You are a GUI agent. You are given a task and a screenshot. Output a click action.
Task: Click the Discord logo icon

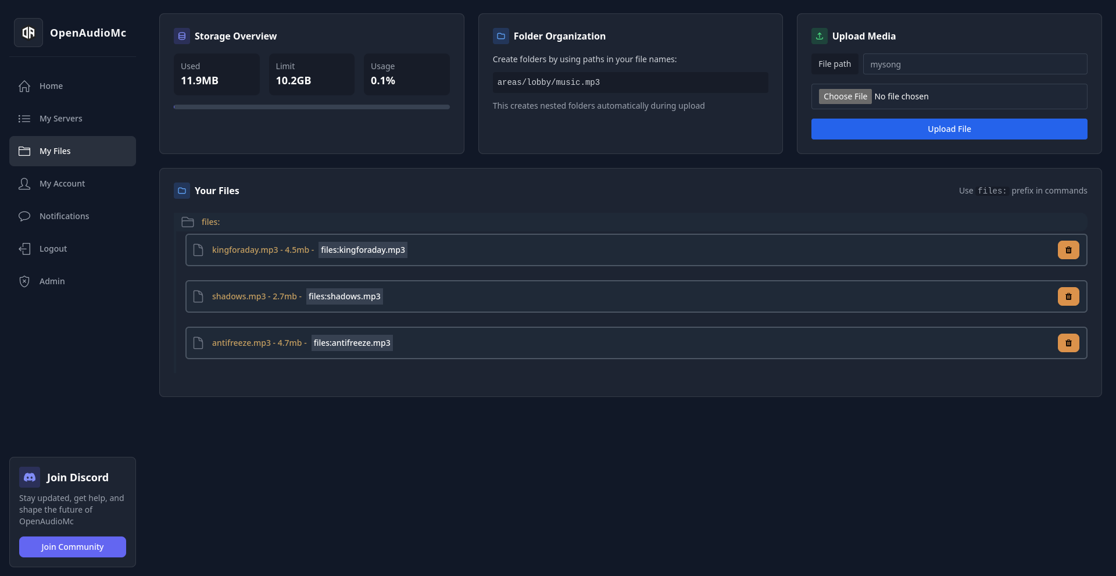click(x=30, y=477)
